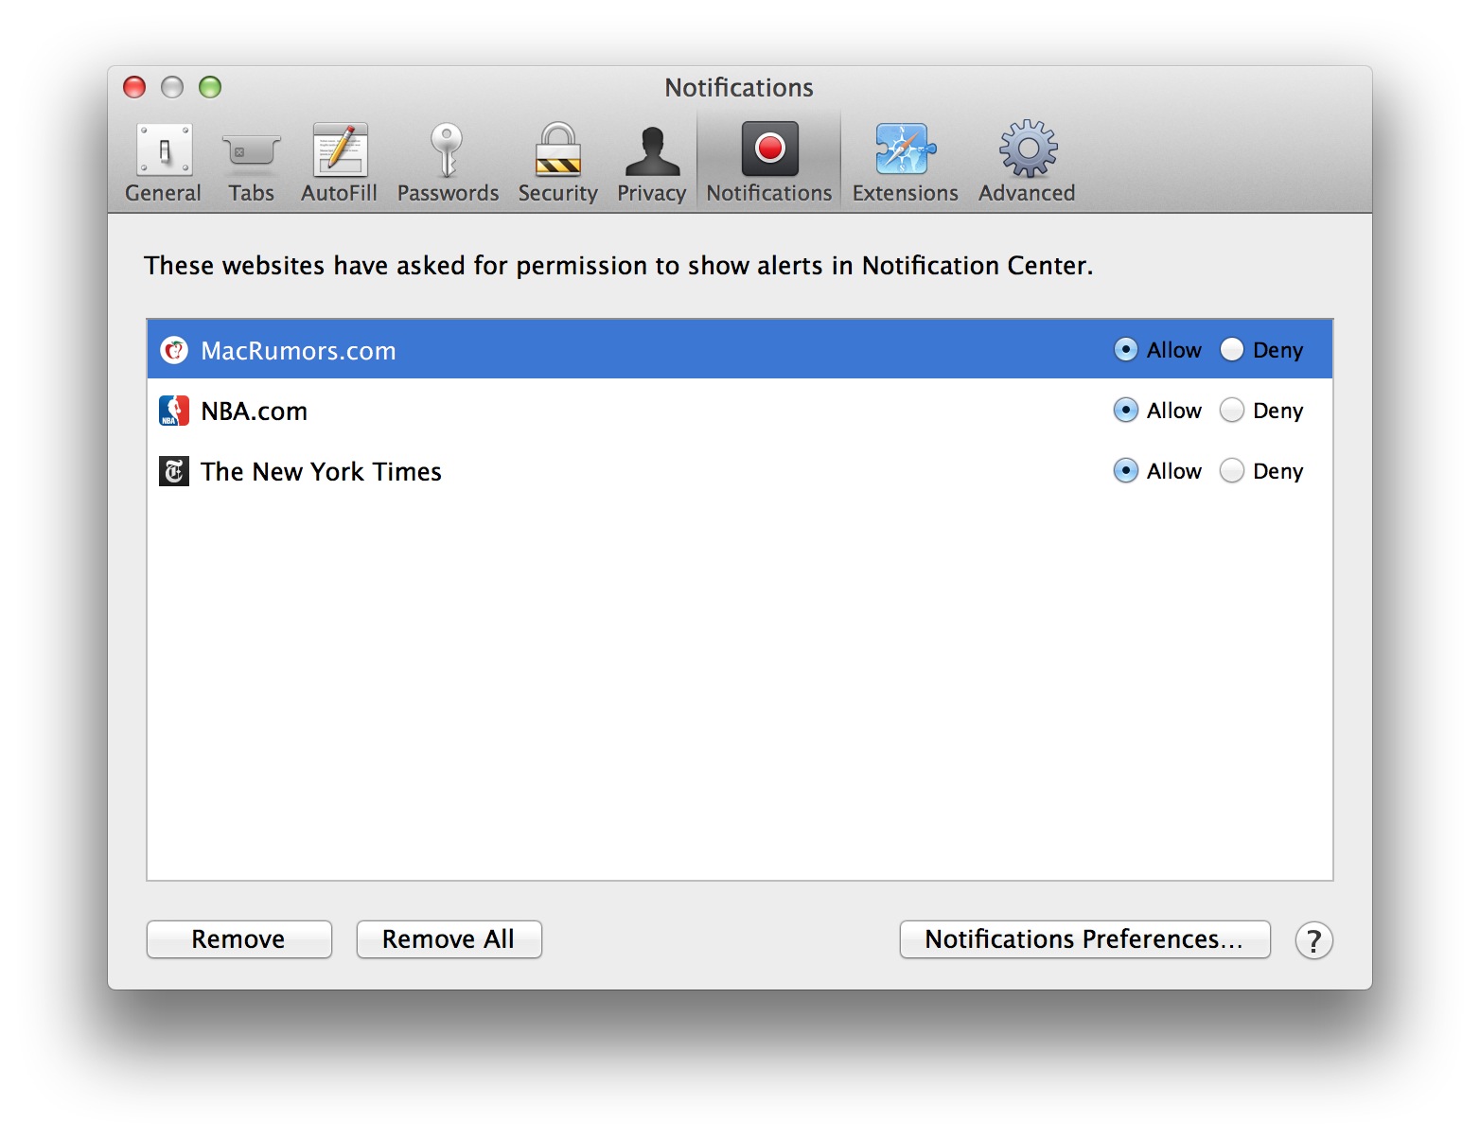1480x1139 pixels.
Task: Minimize the window with the middle gray button
Action: pyautogui.click(x=172, y=87)
